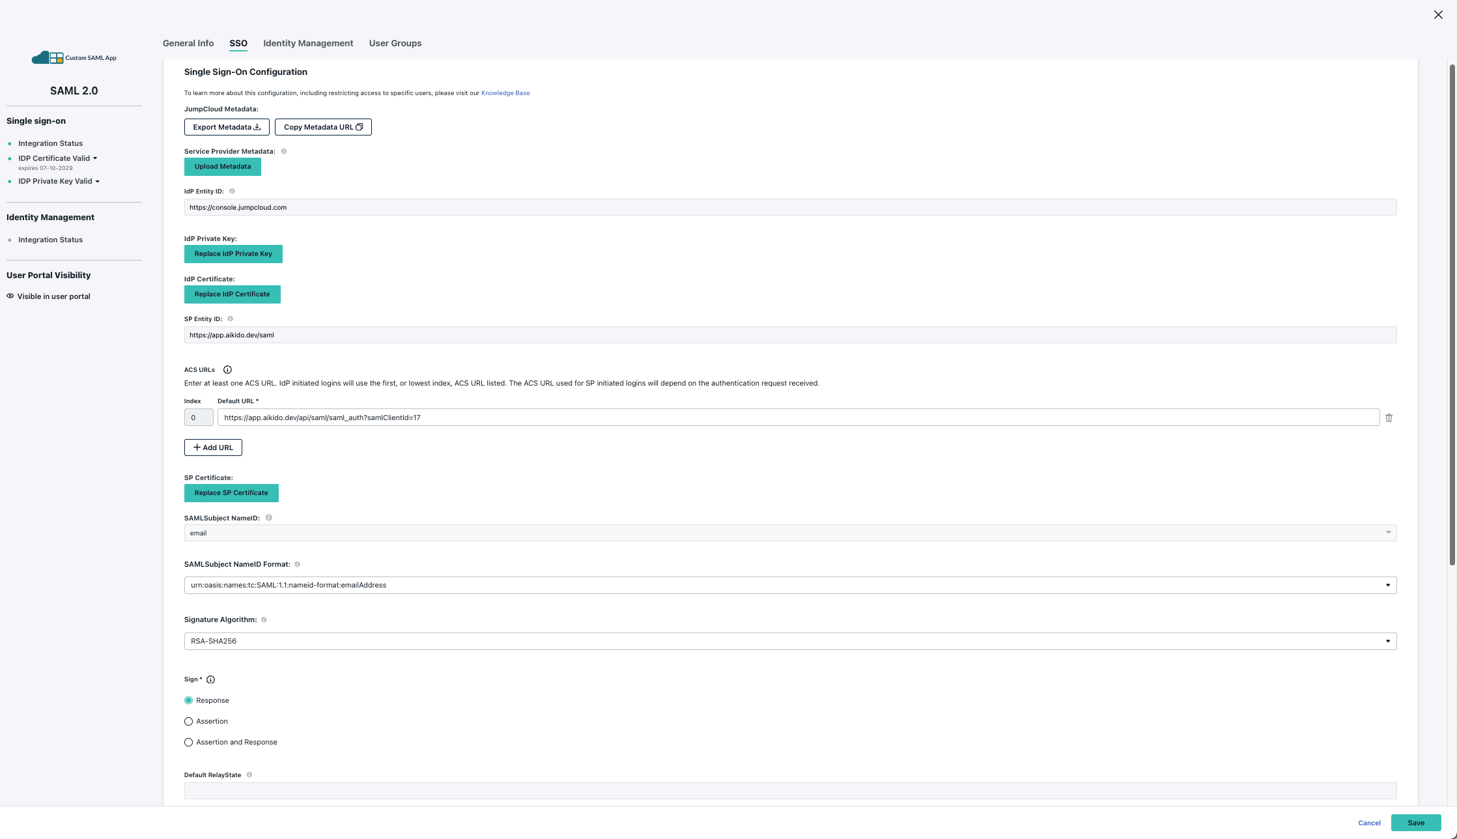Select the Response sign option
This screenshot has height=839, width=1457.
(188, 700)
